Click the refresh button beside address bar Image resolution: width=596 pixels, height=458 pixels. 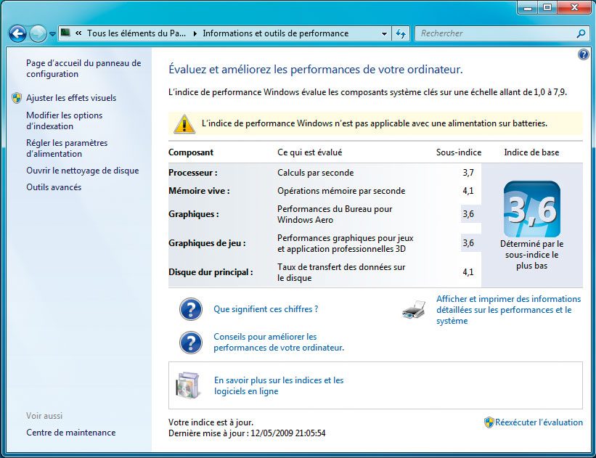point(401,33)
